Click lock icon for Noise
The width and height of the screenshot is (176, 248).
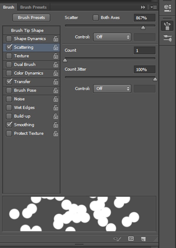tap(56, 99)
